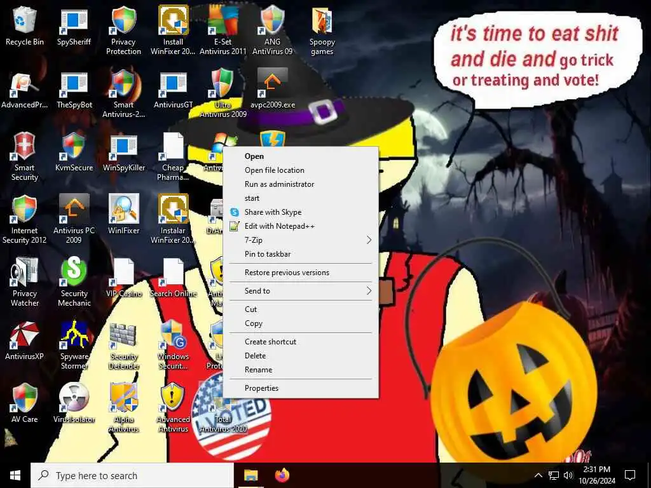The height and width of the screenshot is (488, 651).
Task: Click the Advanced Antivirus warning shield icon
Action: (x=173, y=398)
